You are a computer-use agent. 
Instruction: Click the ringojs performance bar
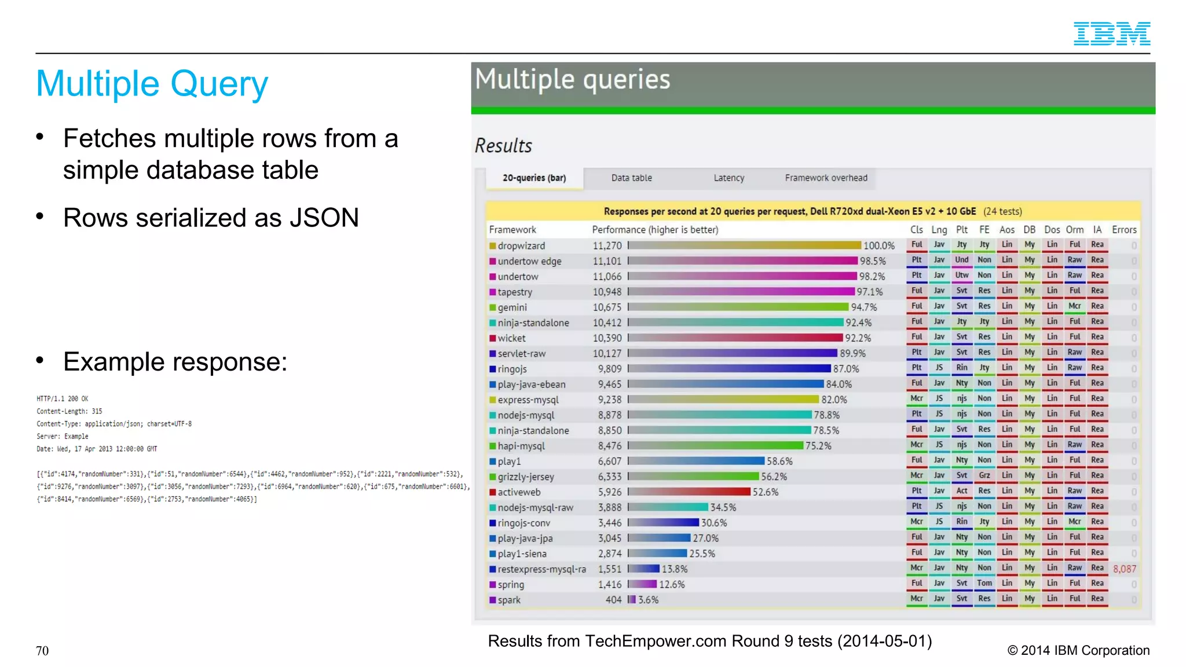[729, 369]
